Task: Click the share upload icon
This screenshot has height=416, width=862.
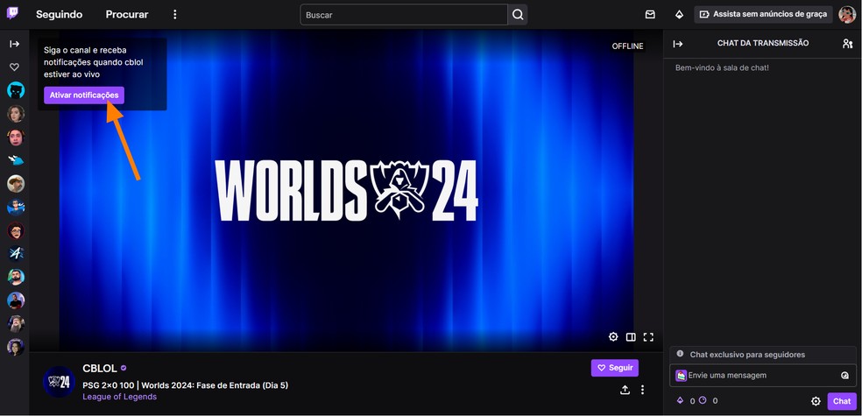Action: [625, 390]
